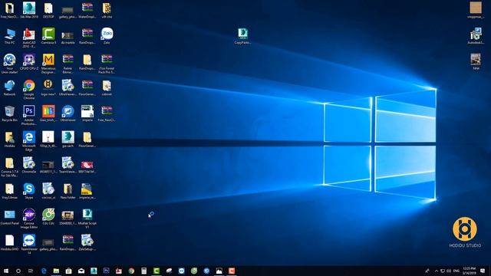This screenshot has height=276, width=491.
Task: Open the Marvelous Designer desktop shortcut
Action: pyautogui.click(x=48, y=64)
